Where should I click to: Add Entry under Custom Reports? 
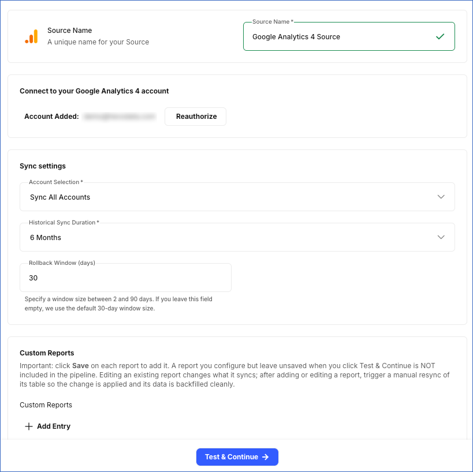point(48,426)
